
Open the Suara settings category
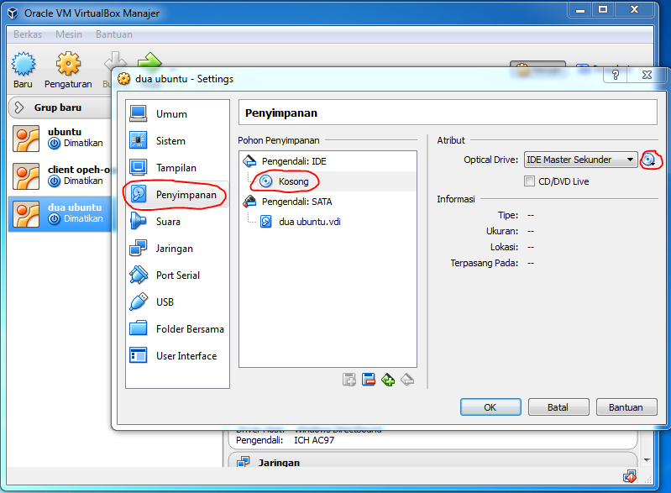coord(177,222)
